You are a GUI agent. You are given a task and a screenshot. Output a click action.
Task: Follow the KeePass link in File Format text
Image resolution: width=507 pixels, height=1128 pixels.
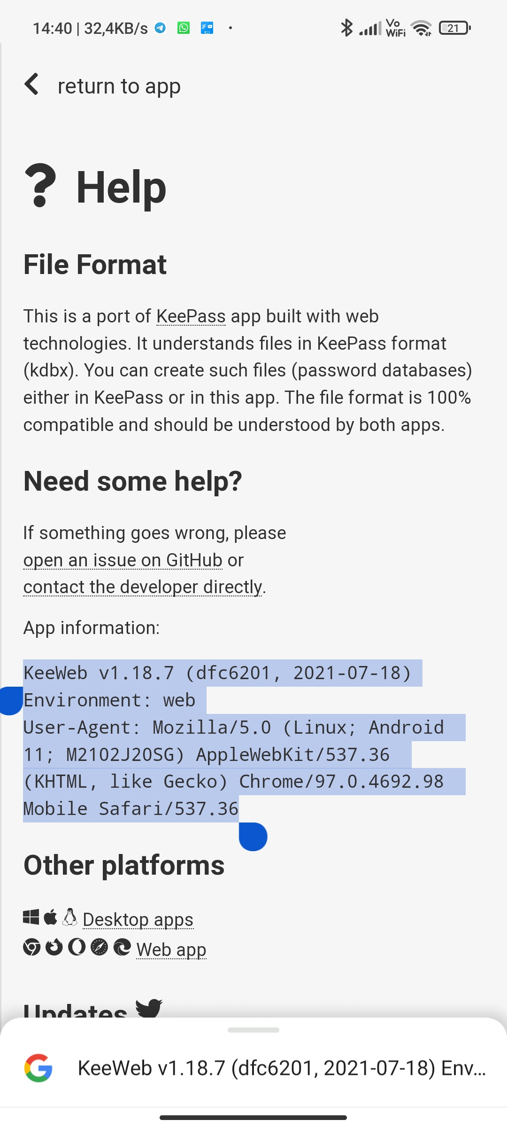(x=191, y=316)
